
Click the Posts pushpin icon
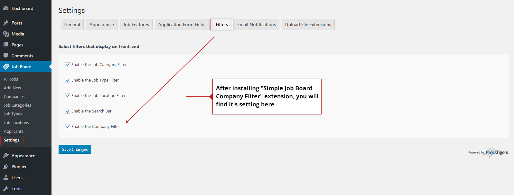tap(6, 23)
